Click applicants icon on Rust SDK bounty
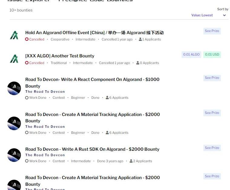Viewport: 230px width, 190px height. pos(131,161)
